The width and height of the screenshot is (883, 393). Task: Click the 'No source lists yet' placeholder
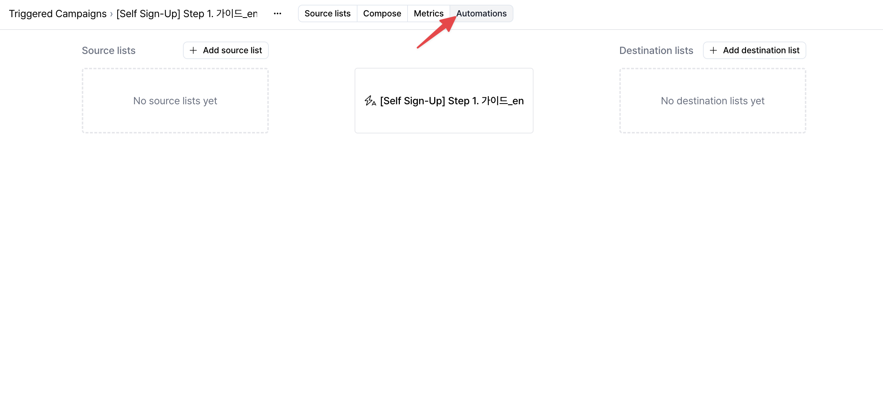click(x=175, y=101)
